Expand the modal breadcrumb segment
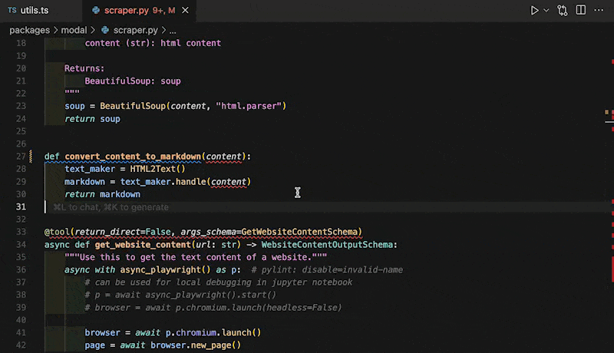The image size is (614, 353). (74, 30)
